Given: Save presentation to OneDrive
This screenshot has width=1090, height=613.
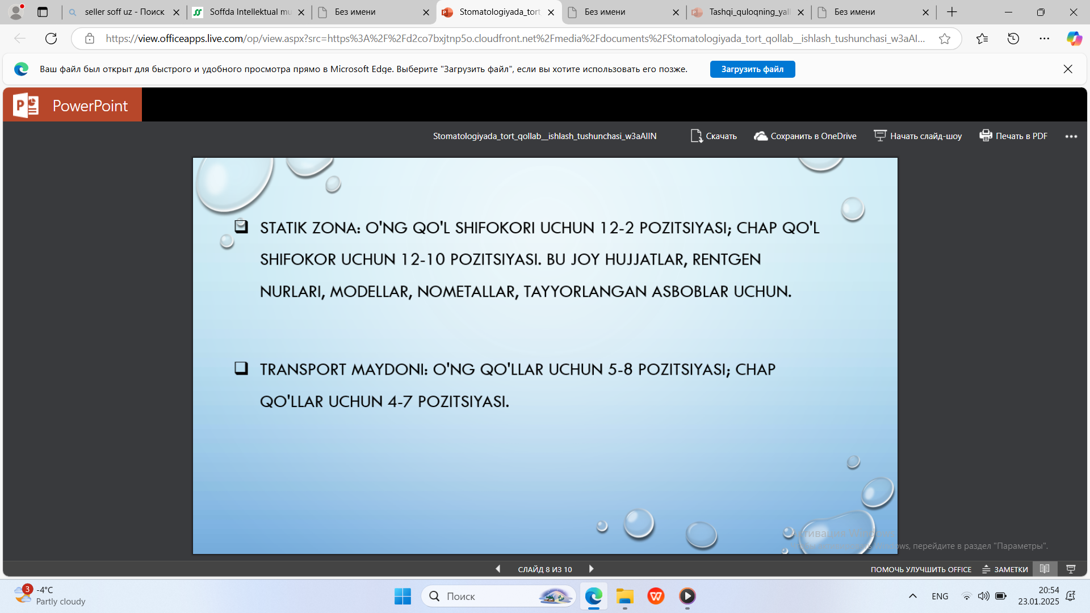Looking at the screenshot, I should [805, 136].
